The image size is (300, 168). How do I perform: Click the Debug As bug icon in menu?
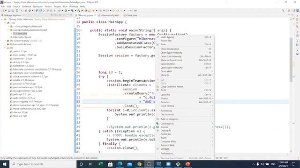pyautogui.click(x=157, y=131)
